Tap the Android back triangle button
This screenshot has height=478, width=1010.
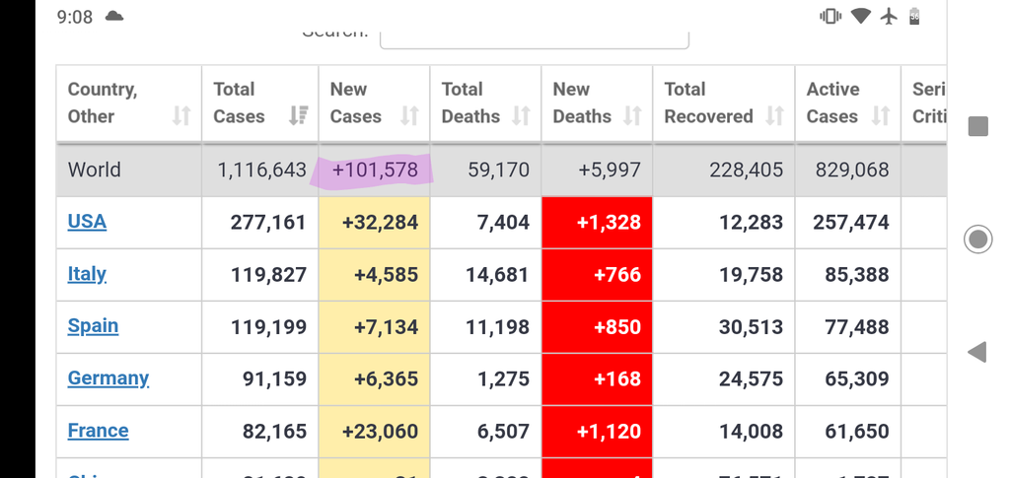pos(977,352)
